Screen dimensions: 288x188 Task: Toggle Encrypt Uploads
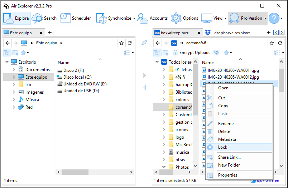[x=192, y=53]
